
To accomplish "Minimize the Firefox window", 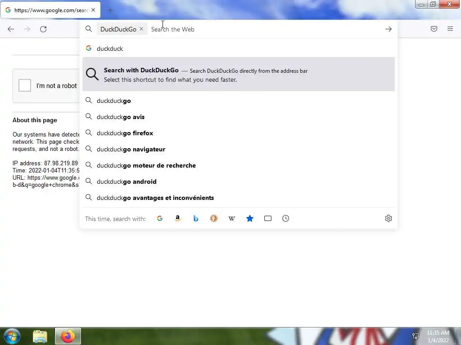I will [421, 4].
